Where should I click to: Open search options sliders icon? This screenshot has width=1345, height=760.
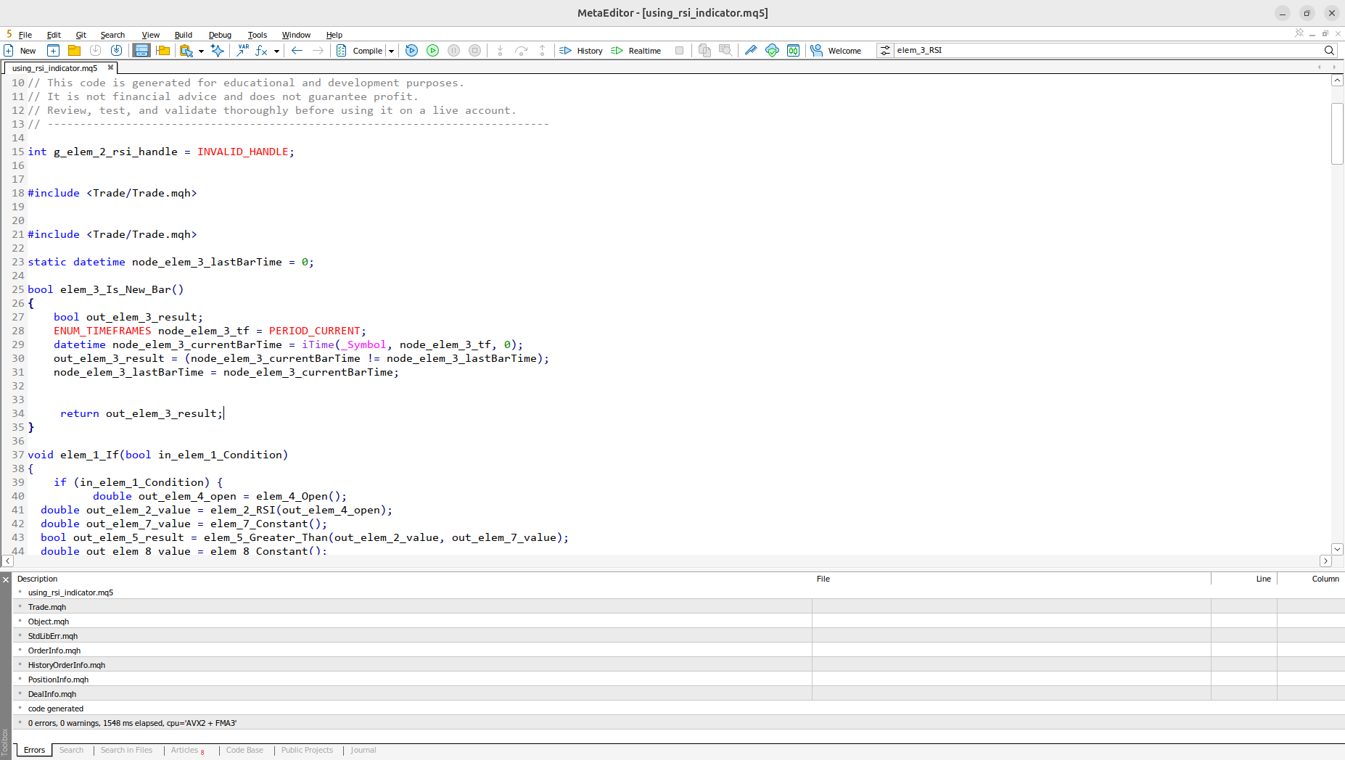[885, 50]
